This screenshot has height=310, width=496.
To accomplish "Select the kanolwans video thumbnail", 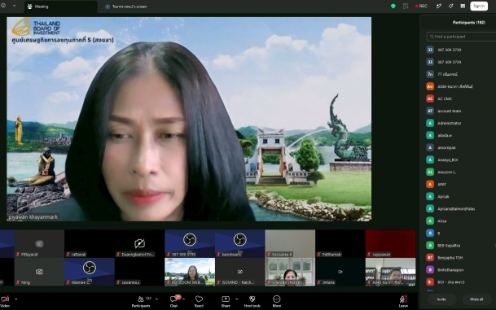I will click(x=240, y=243).
